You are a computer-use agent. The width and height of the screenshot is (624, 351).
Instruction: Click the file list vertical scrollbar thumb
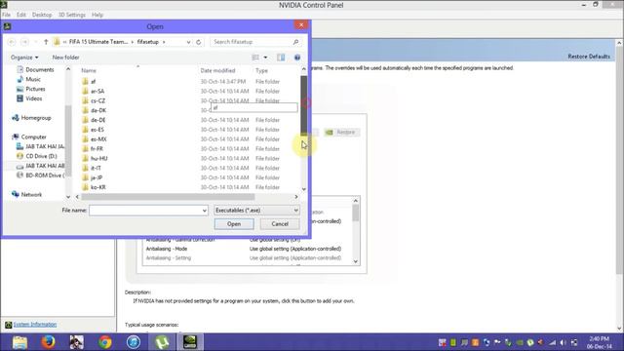303,104
